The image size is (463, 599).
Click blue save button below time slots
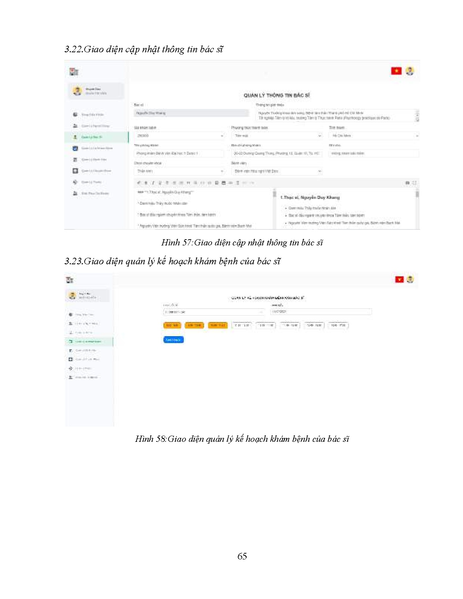point(174,340)
